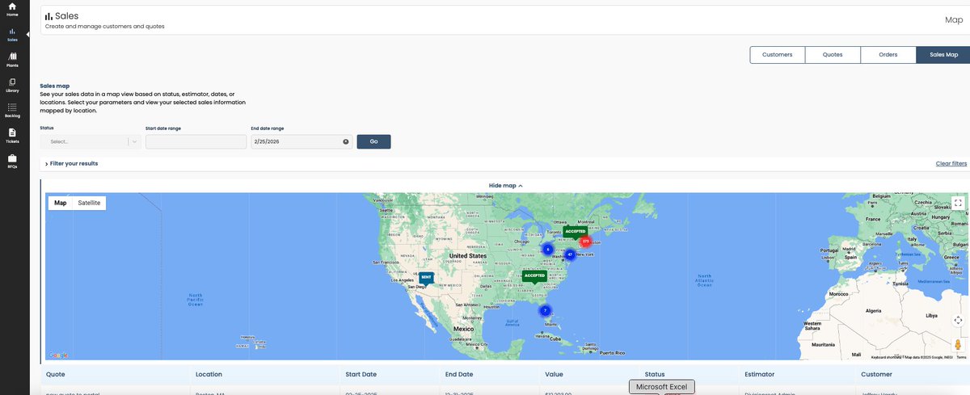The image size is (970, 395).
Task: Sort by the Customer column header
Action: pos(876,374)
